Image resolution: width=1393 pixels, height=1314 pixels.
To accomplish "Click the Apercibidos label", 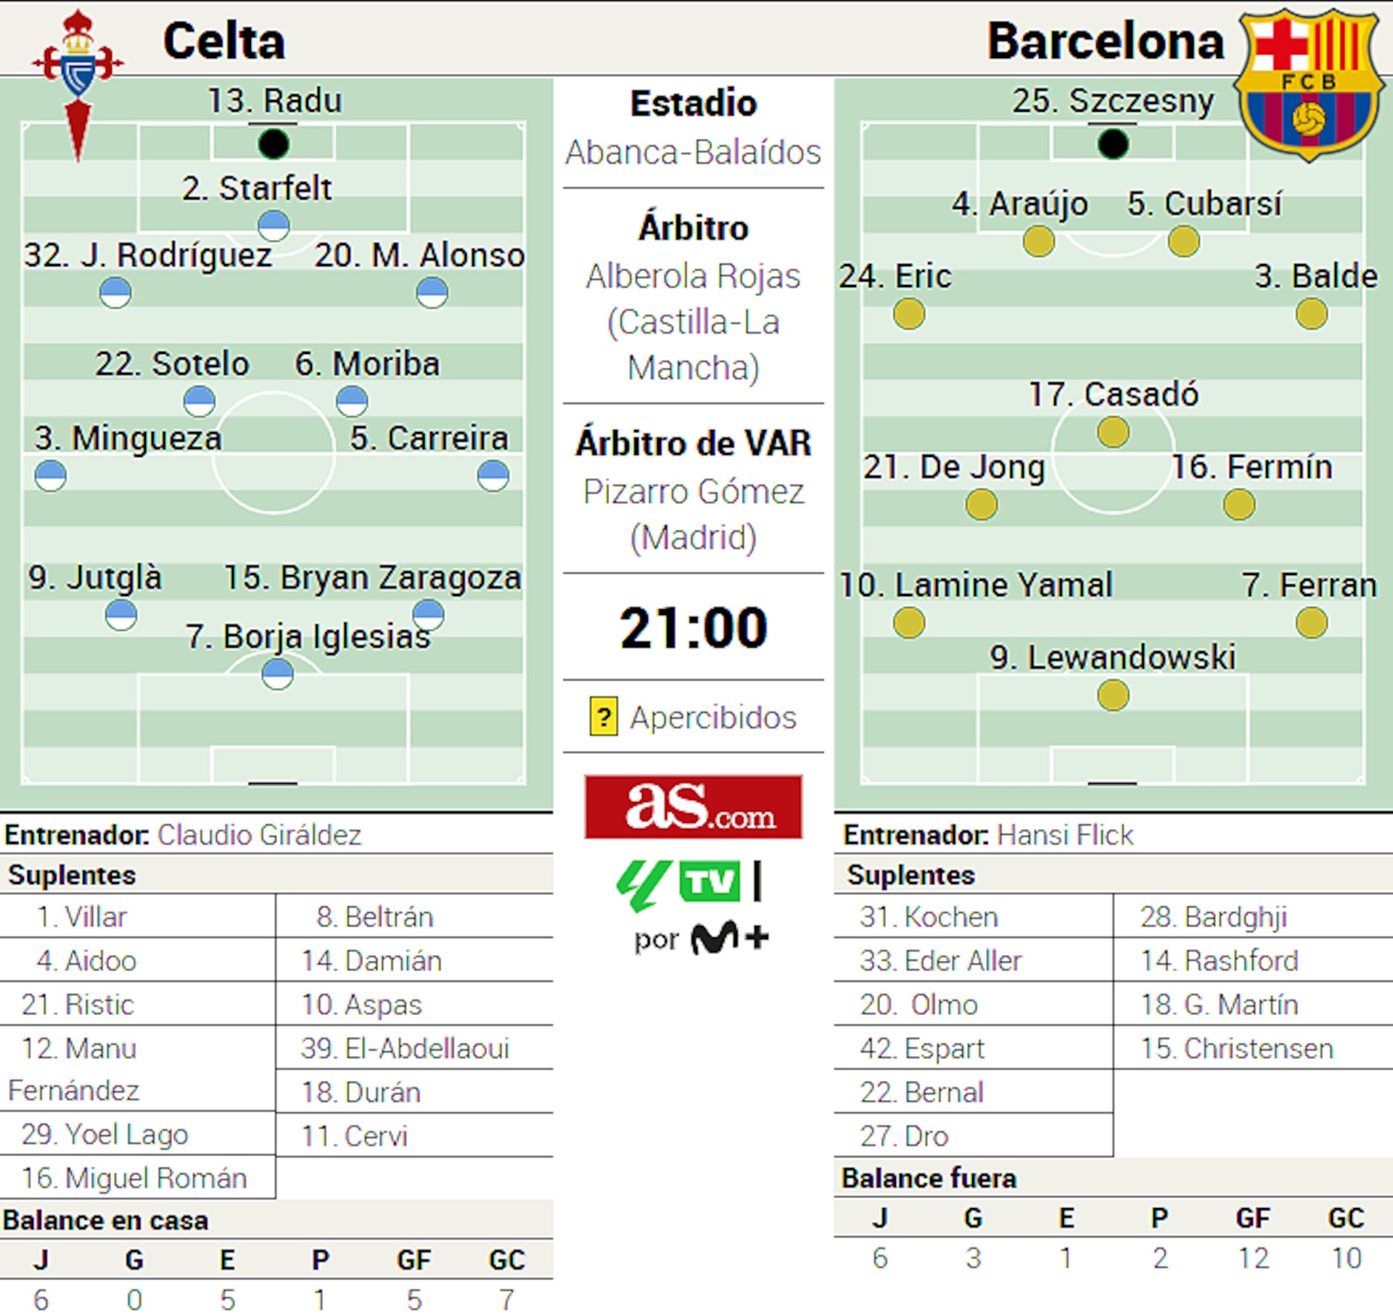I will (x=712, y=718).
